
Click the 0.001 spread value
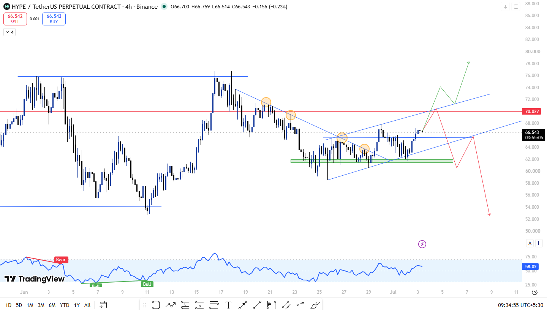pos(34,19)
